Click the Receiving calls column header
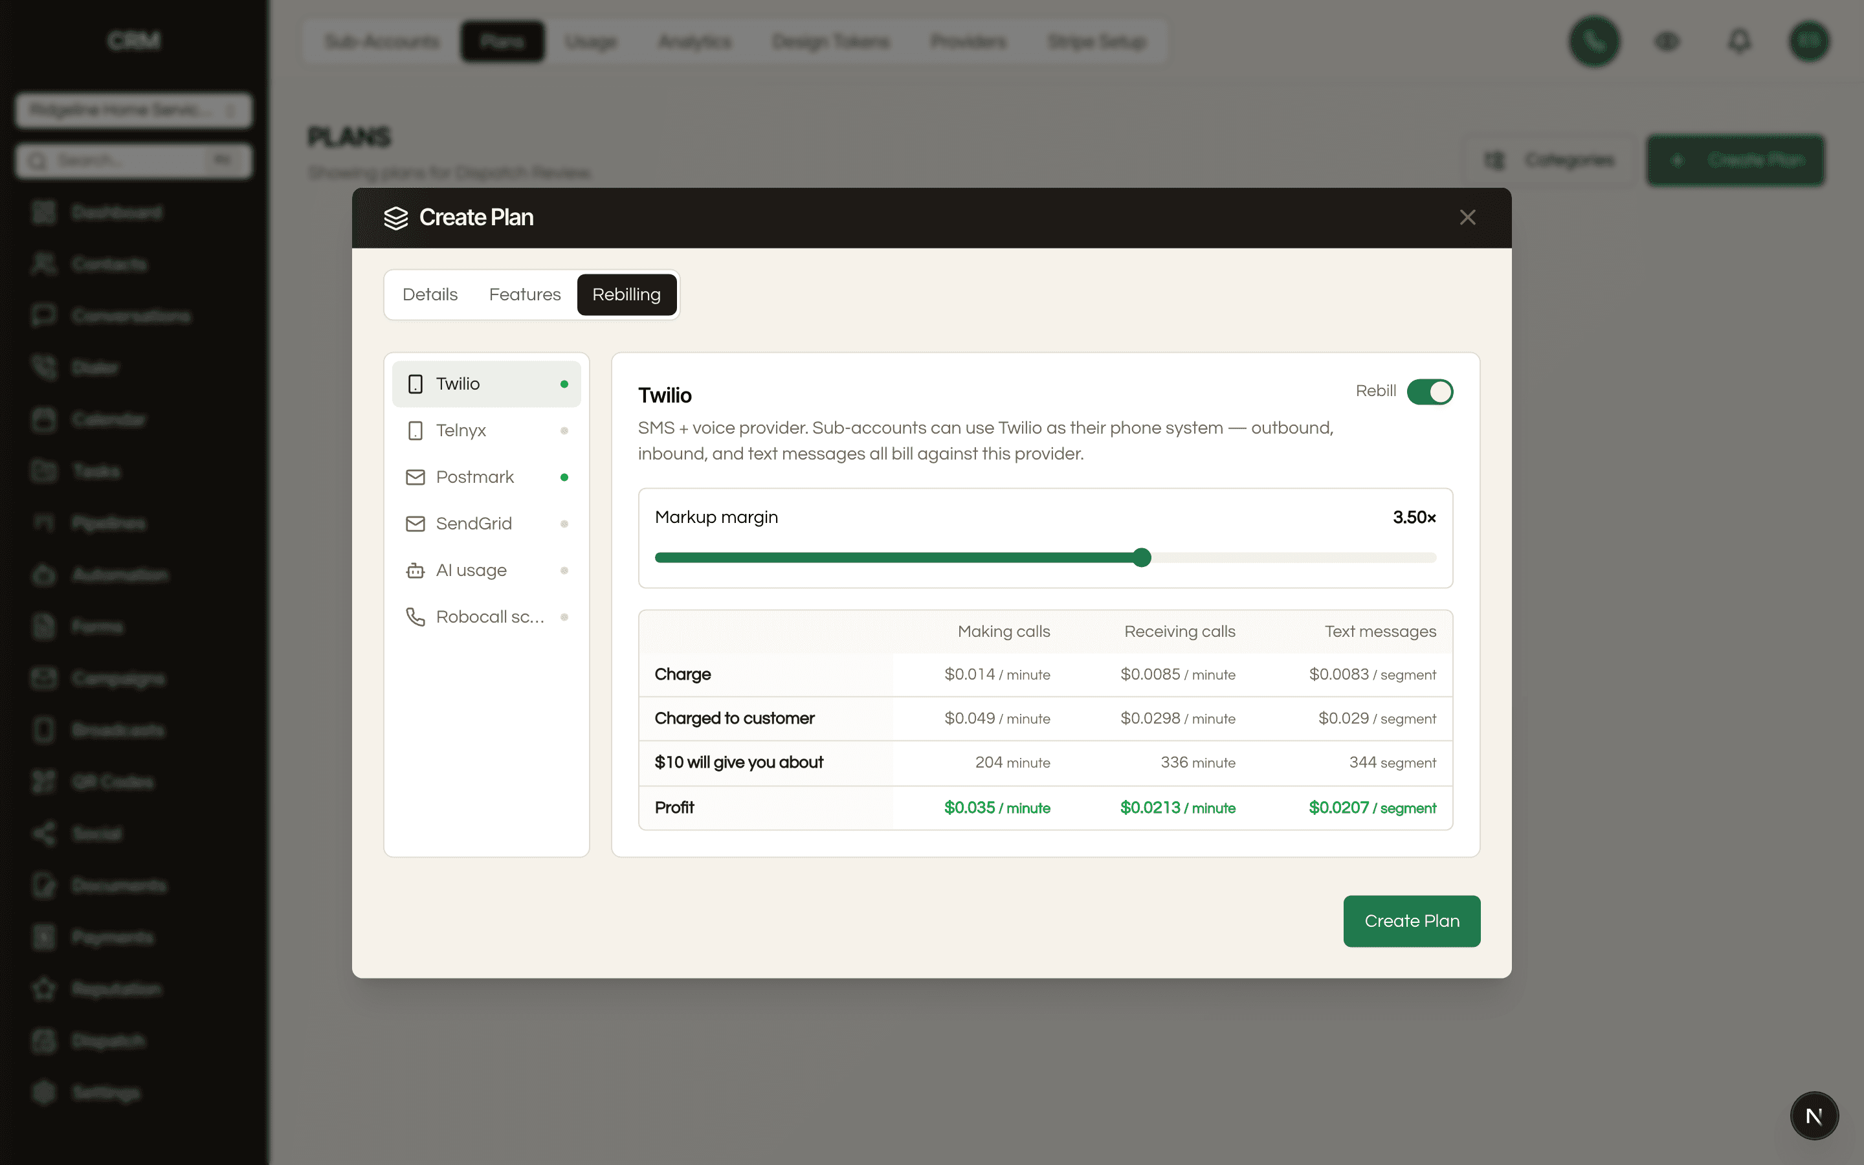 pos(1179,631)
